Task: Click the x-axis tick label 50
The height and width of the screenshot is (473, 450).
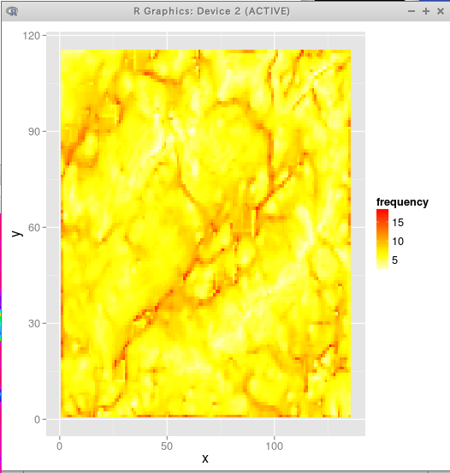Action: coord(167,446)
